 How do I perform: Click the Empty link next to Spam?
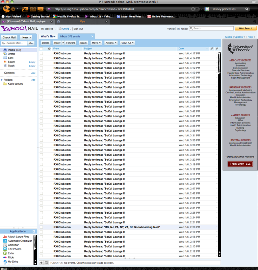pos(32,62)
